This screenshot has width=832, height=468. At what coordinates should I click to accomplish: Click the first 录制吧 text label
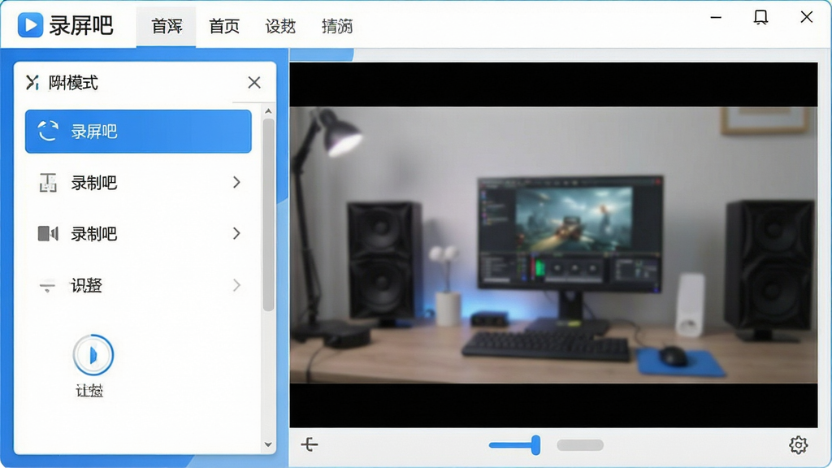pyautogui.click(x=94, y=183)
